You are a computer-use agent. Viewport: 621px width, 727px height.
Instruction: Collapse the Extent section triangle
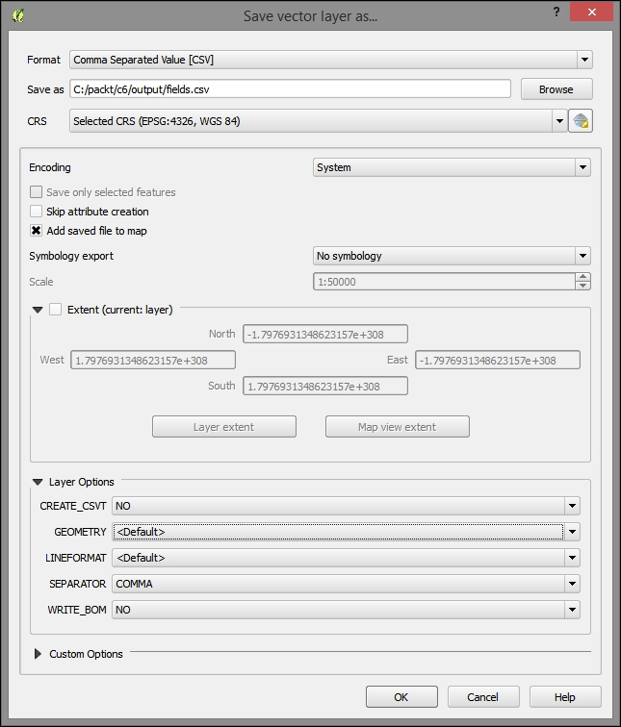point(38,310)
